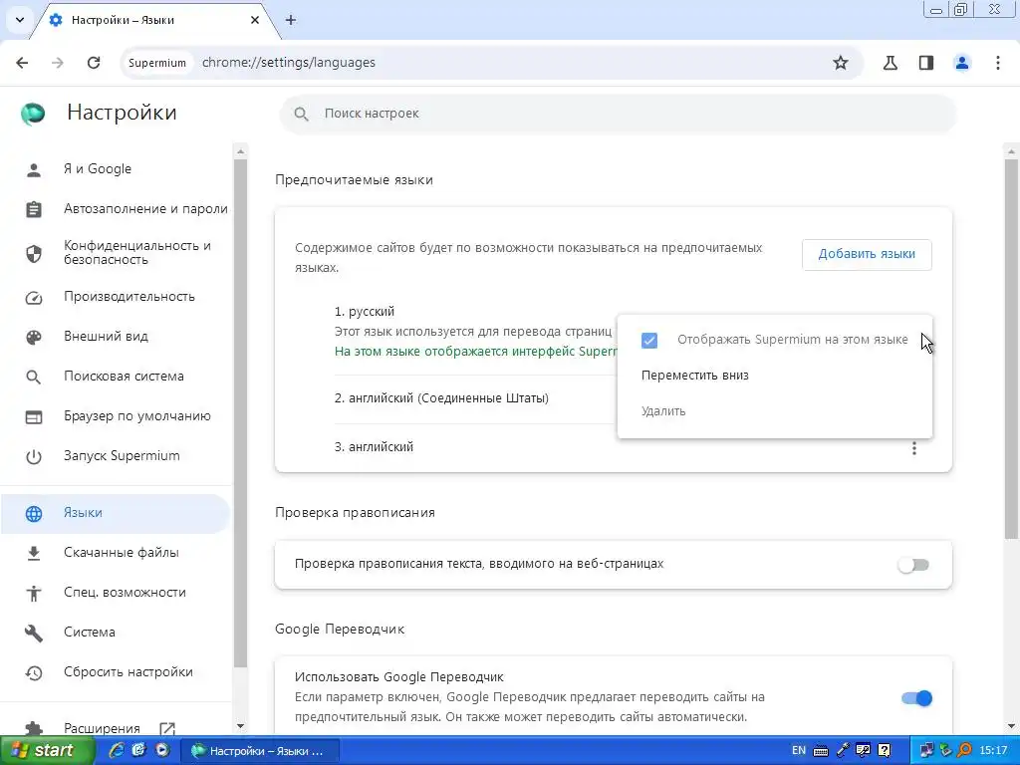Click the speedometer icon for Производительность
This screenshot has height=765, width=1020.
(x=33, y=297)
